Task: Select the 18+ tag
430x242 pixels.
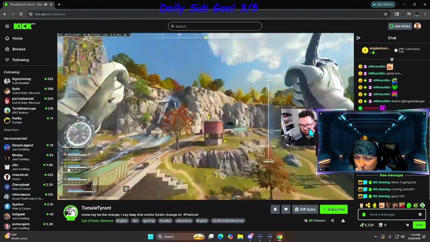Action: (x=135, y=221)
